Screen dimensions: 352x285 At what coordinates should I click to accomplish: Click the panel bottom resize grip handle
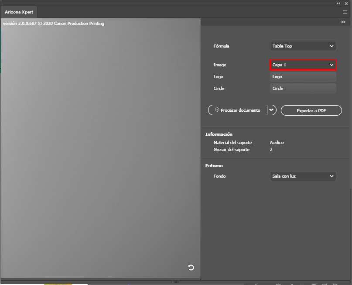175,282
